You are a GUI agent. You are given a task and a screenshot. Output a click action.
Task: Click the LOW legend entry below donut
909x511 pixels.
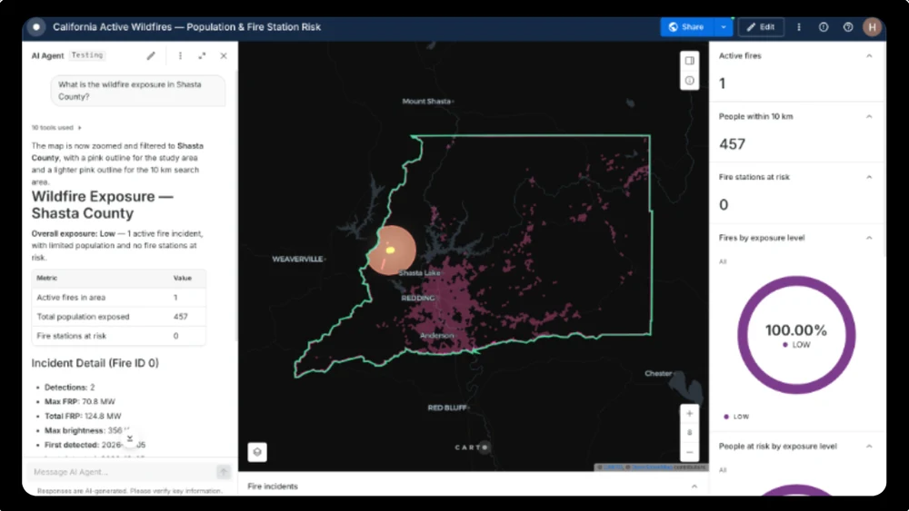click(x=736, y=416)
